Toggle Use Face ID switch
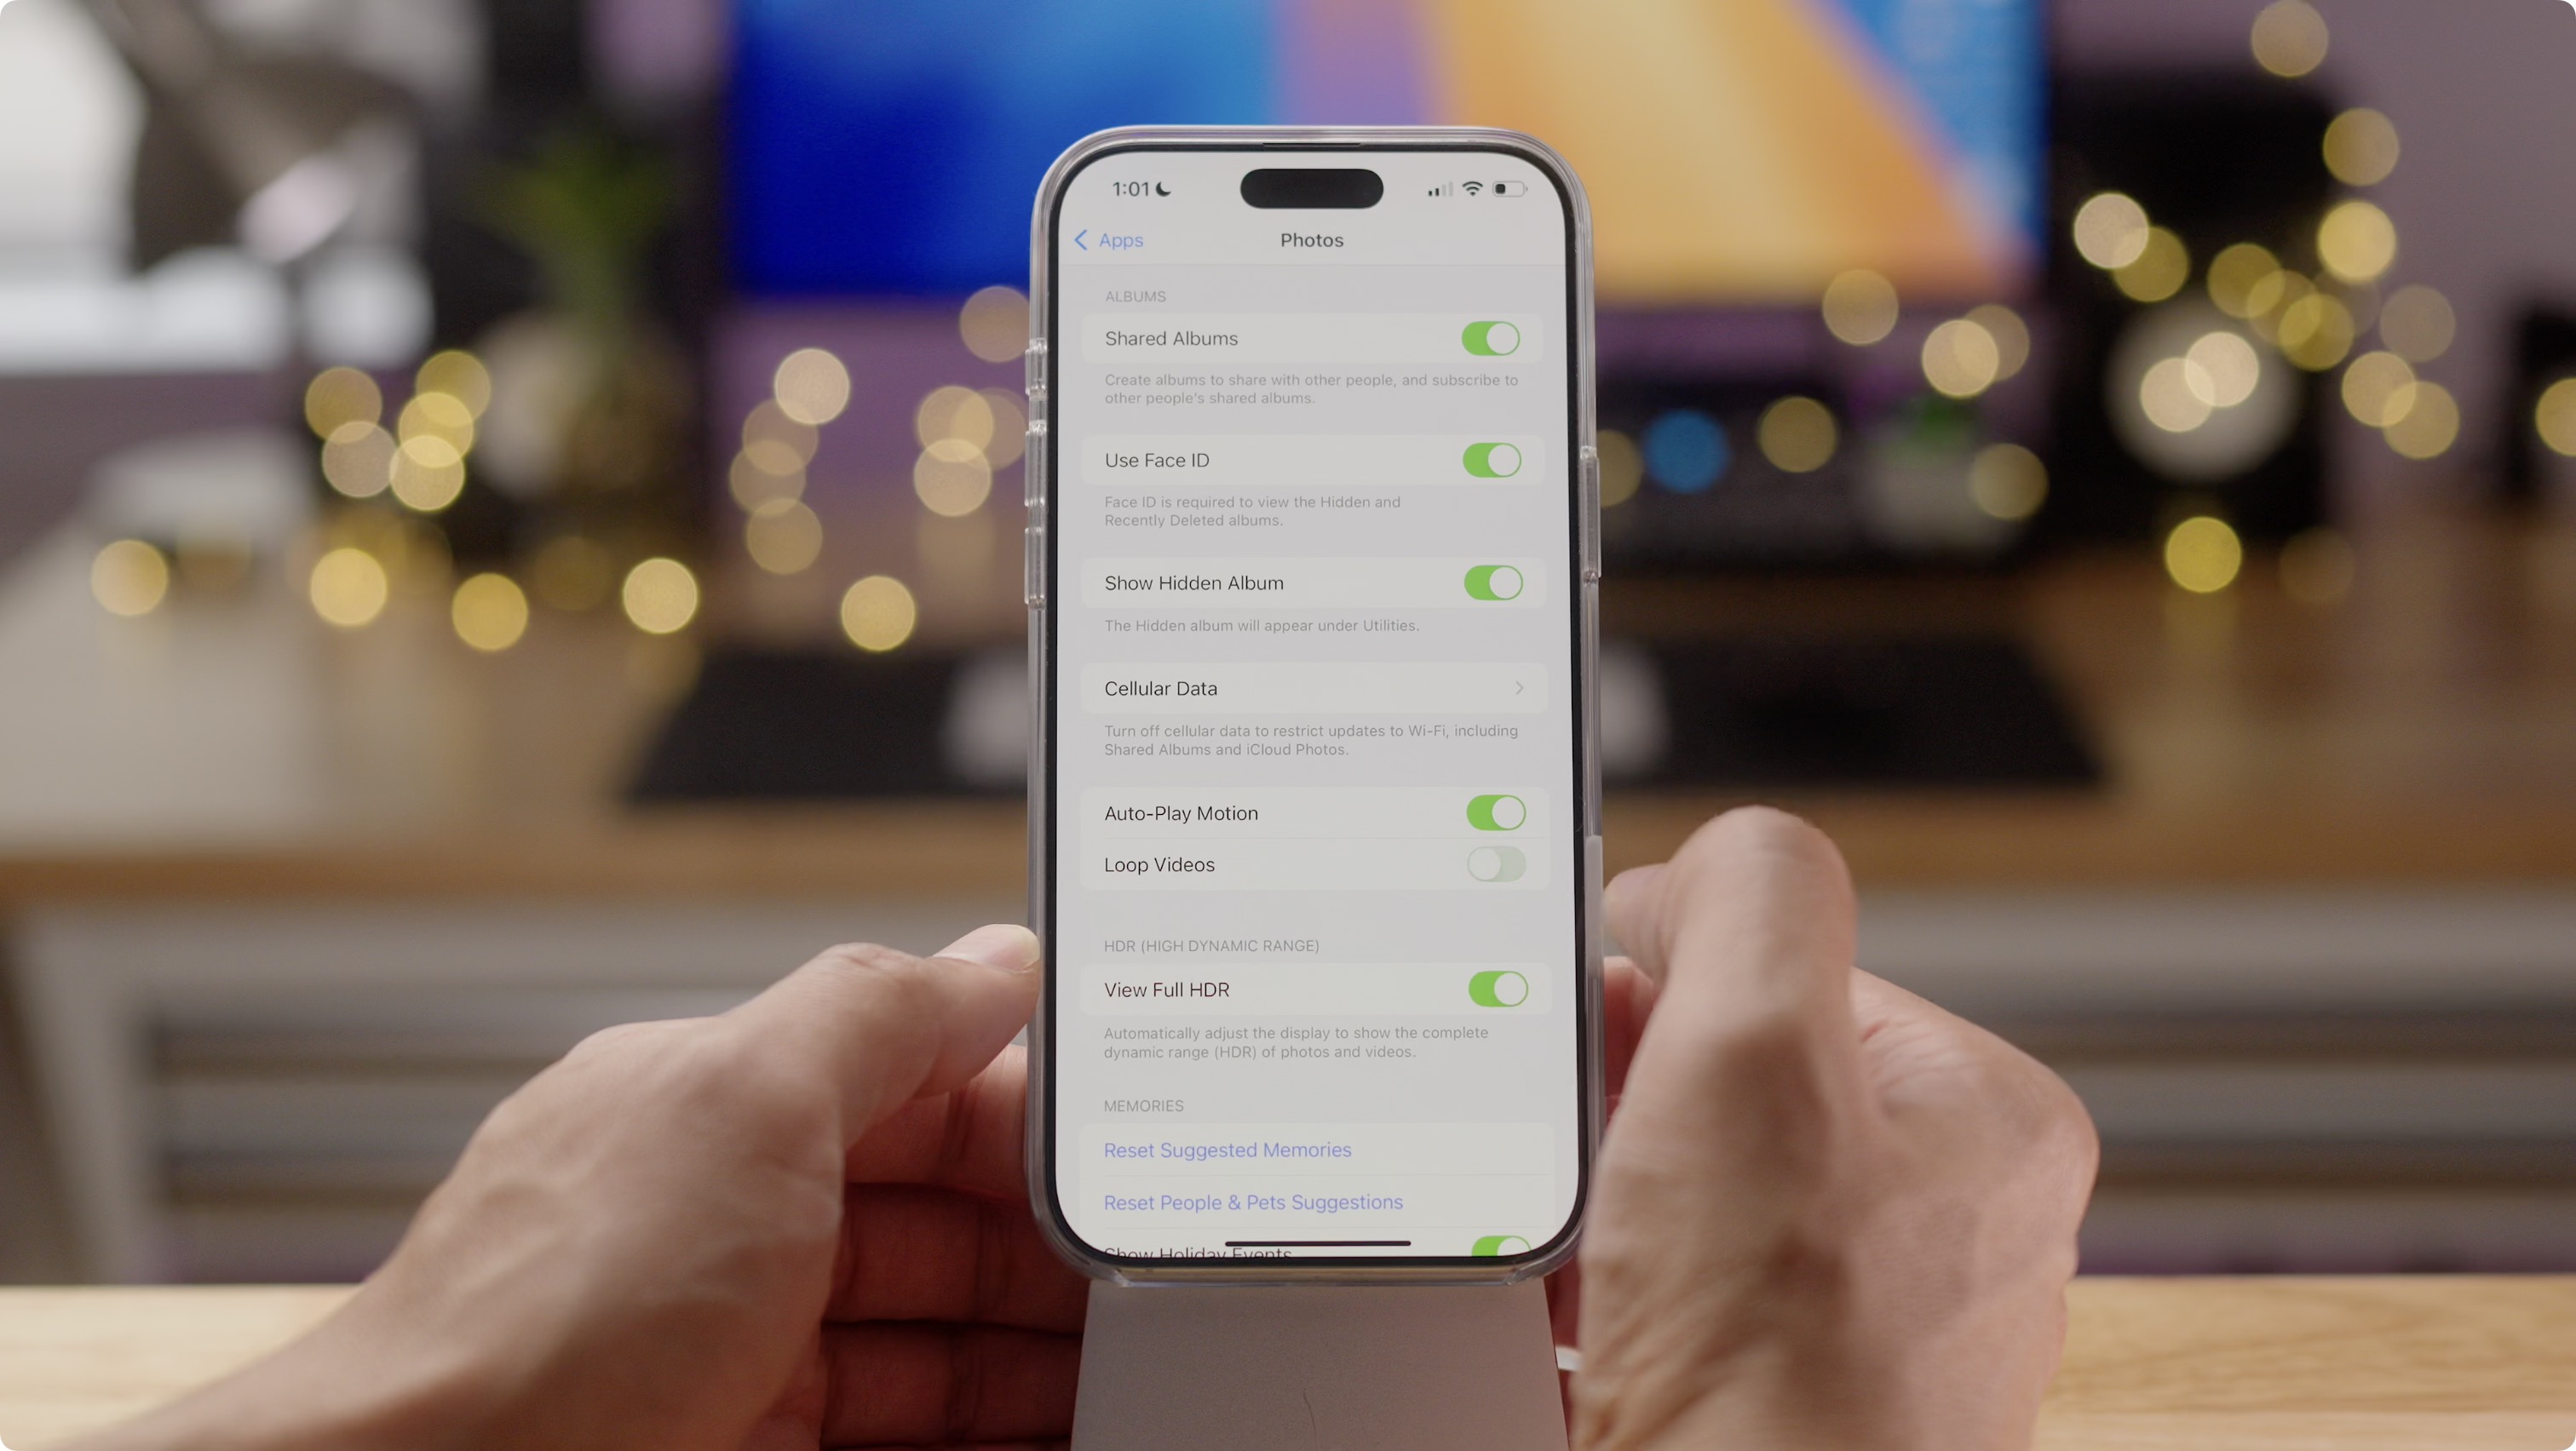This screenshot has width=2576, height=1451. point(1492,460)
